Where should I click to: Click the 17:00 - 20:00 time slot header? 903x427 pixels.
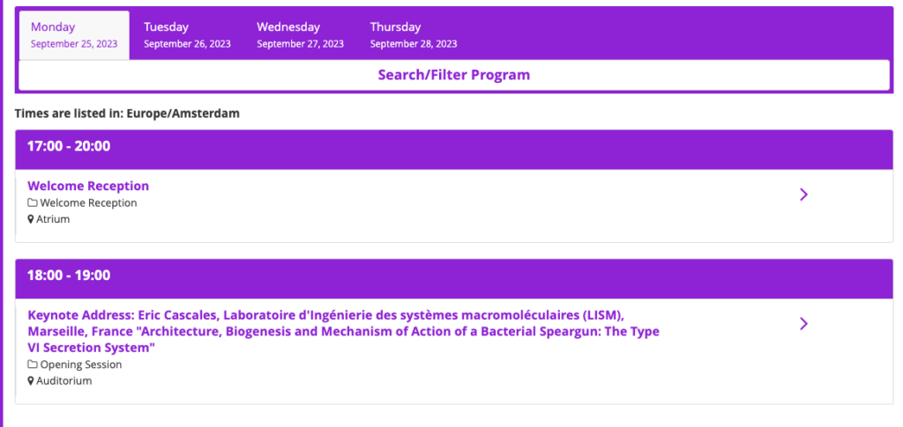(69, 146)
